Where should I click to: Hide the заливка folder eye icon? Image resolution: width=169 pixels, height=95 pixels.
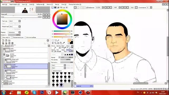coord(4,54)
